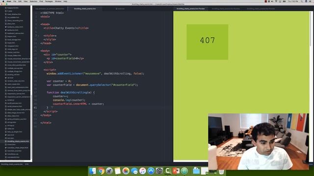Click the clock in the menu bar
This screenshot has height=176, width=314.
(293, 1)
